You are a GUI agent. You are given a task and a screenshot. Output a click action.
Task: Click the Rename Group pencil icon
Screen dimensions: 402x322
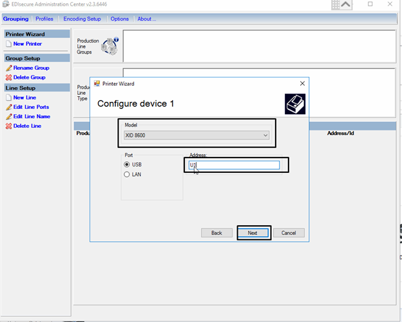pos(8,68)
